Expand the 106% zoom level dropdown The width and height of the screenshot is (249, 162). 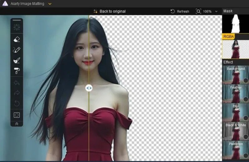(216, 12)
